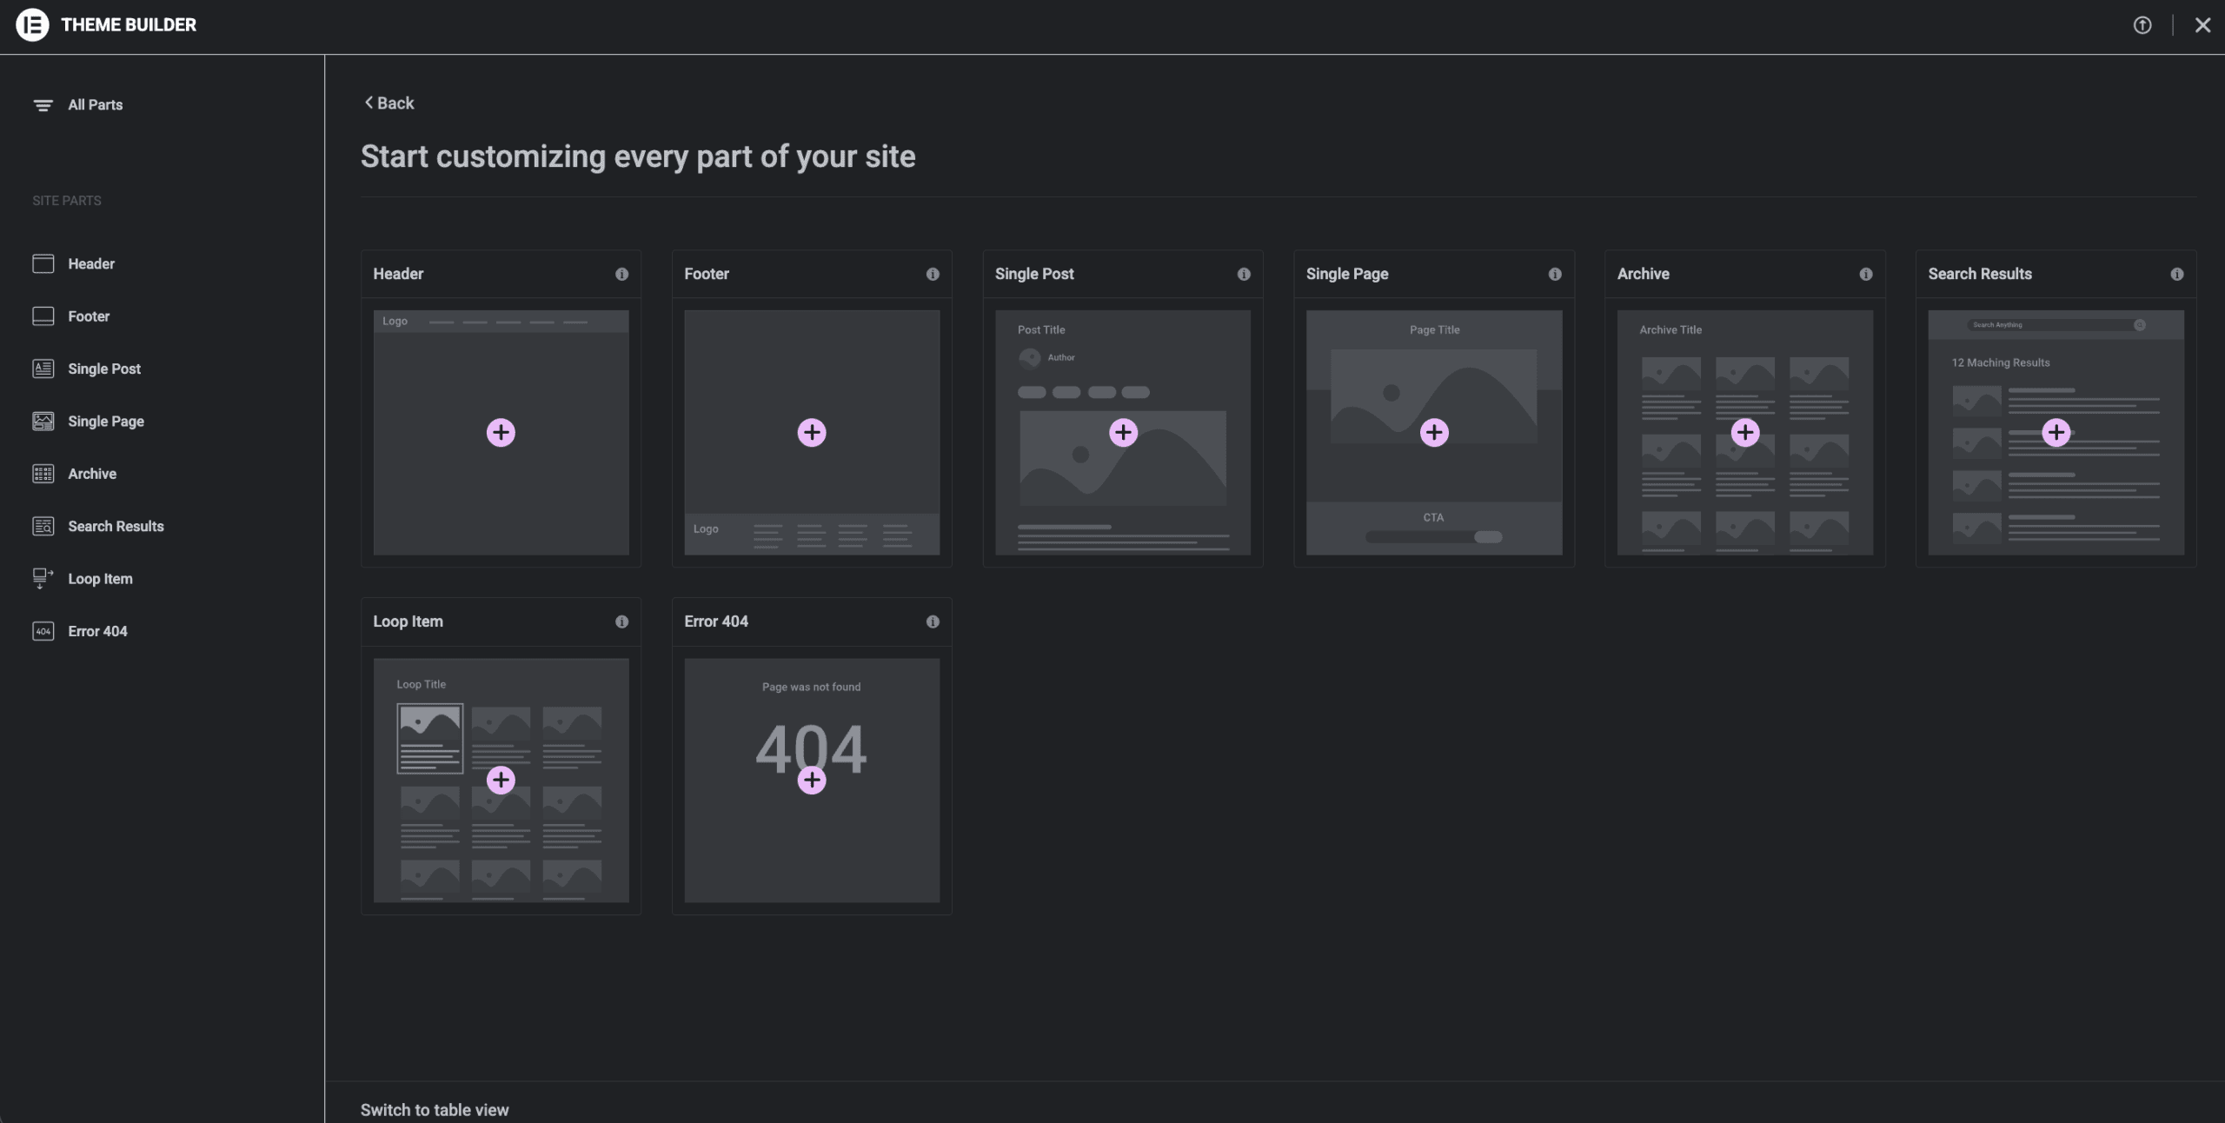Click All Parts filter in sidebar
The width and height of the screenshot is (2225, 1123).
[95, 105]
